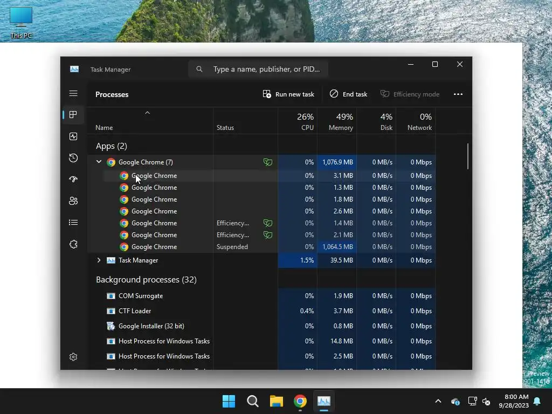Click the green efficiency leaf on Google Chrome (7) row
Viewport: 552px width, 414px height.
click(x=268, y=162)
